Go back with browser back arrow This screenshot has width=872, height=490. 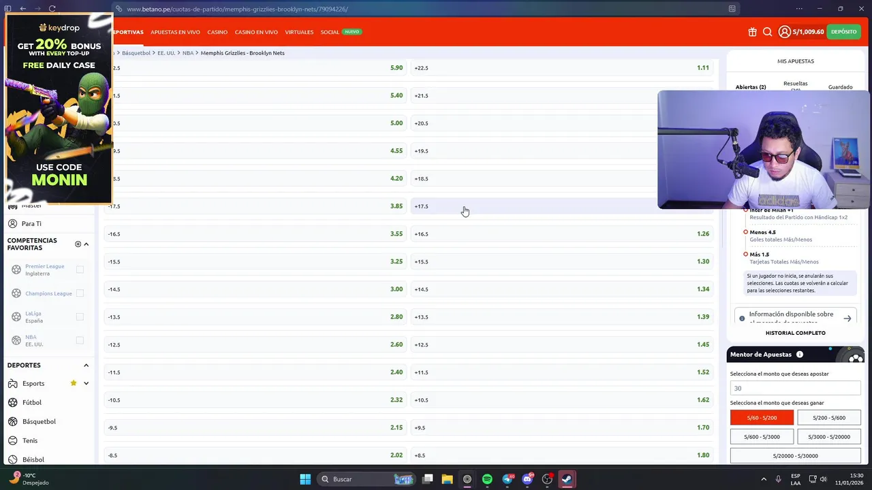tap(22, 9)
